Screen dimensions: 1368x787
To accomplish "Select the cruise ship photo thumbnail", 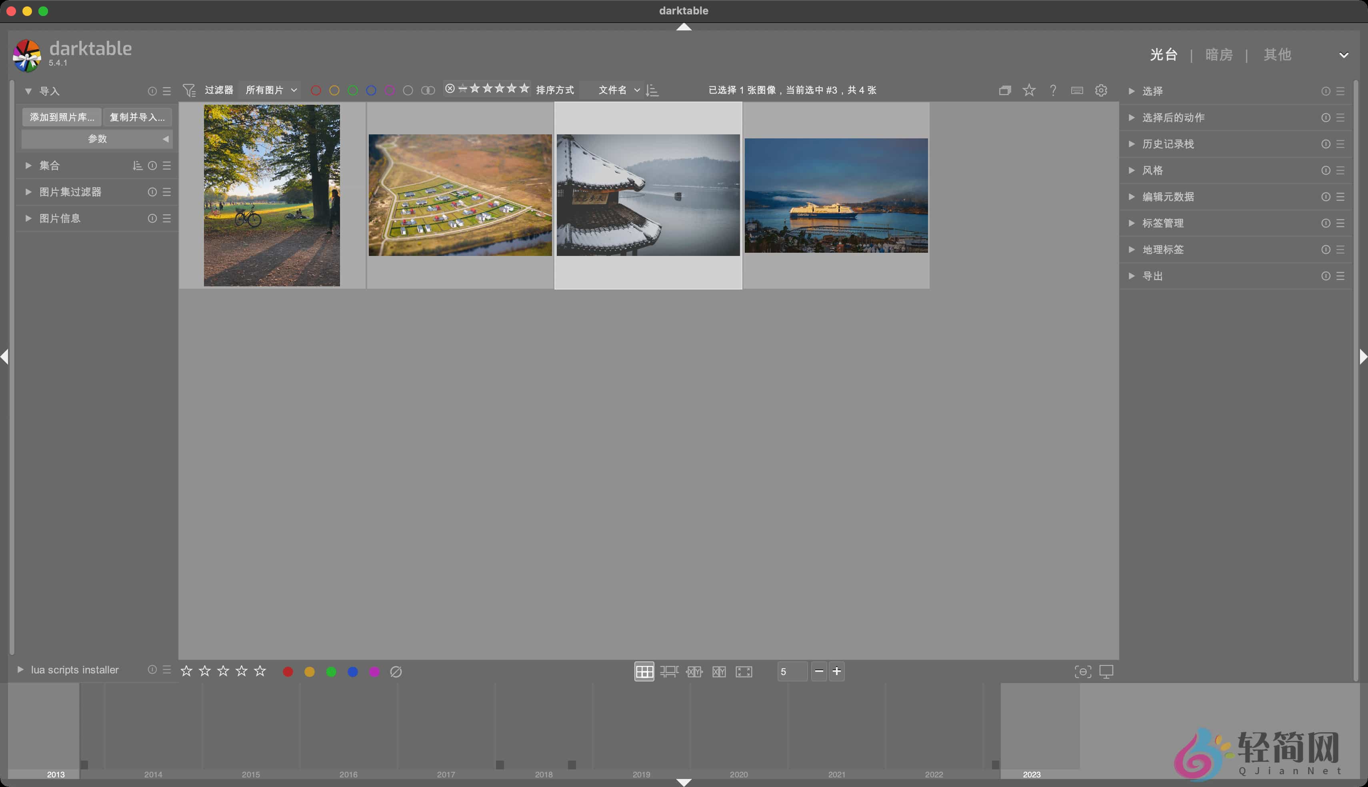I will (836, 196).
